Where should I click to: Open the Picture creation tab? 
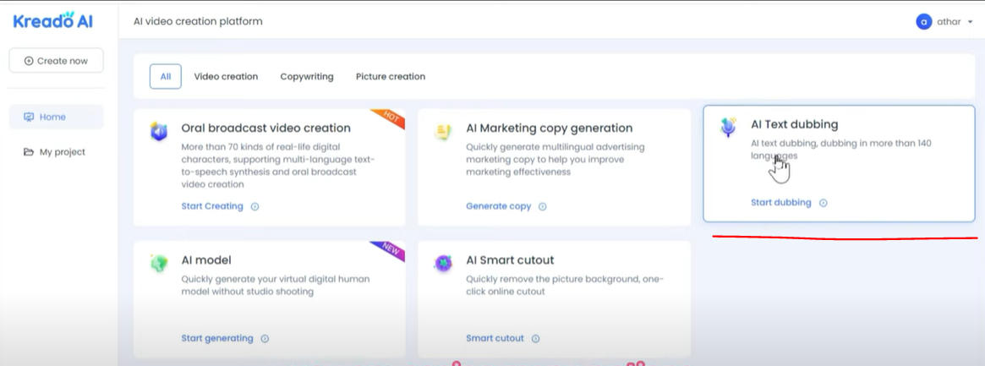(x=391, y=77)
